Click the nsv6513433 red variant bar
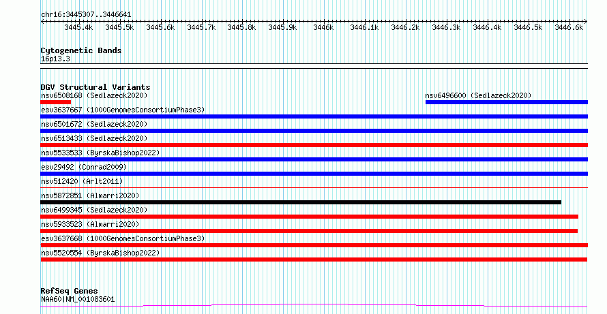607x314 pixels. tap(314, 145)
